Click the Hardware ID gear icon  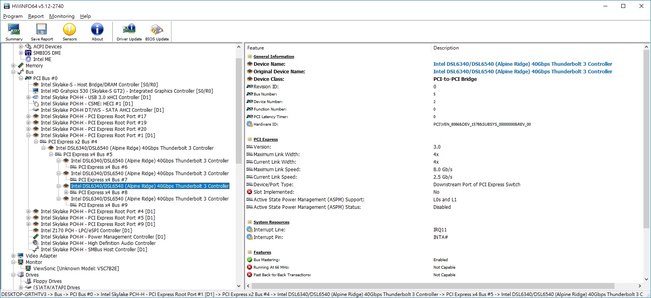pos(250,124)
